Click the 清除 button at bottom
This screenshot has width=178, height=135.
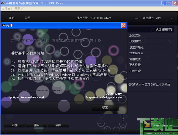58,125
